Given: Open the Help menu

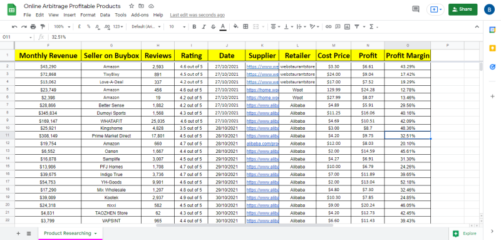Looking at the screenshot, I should point(158,15).
